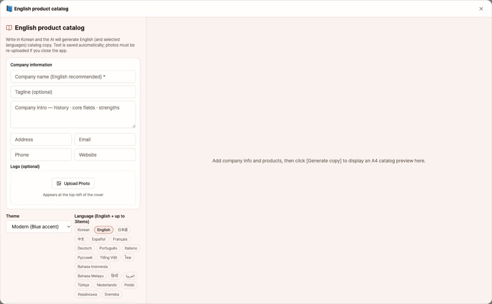492x304 pixels.
Task: Enable the Svenska language chip
Action: tap(112, 294)
